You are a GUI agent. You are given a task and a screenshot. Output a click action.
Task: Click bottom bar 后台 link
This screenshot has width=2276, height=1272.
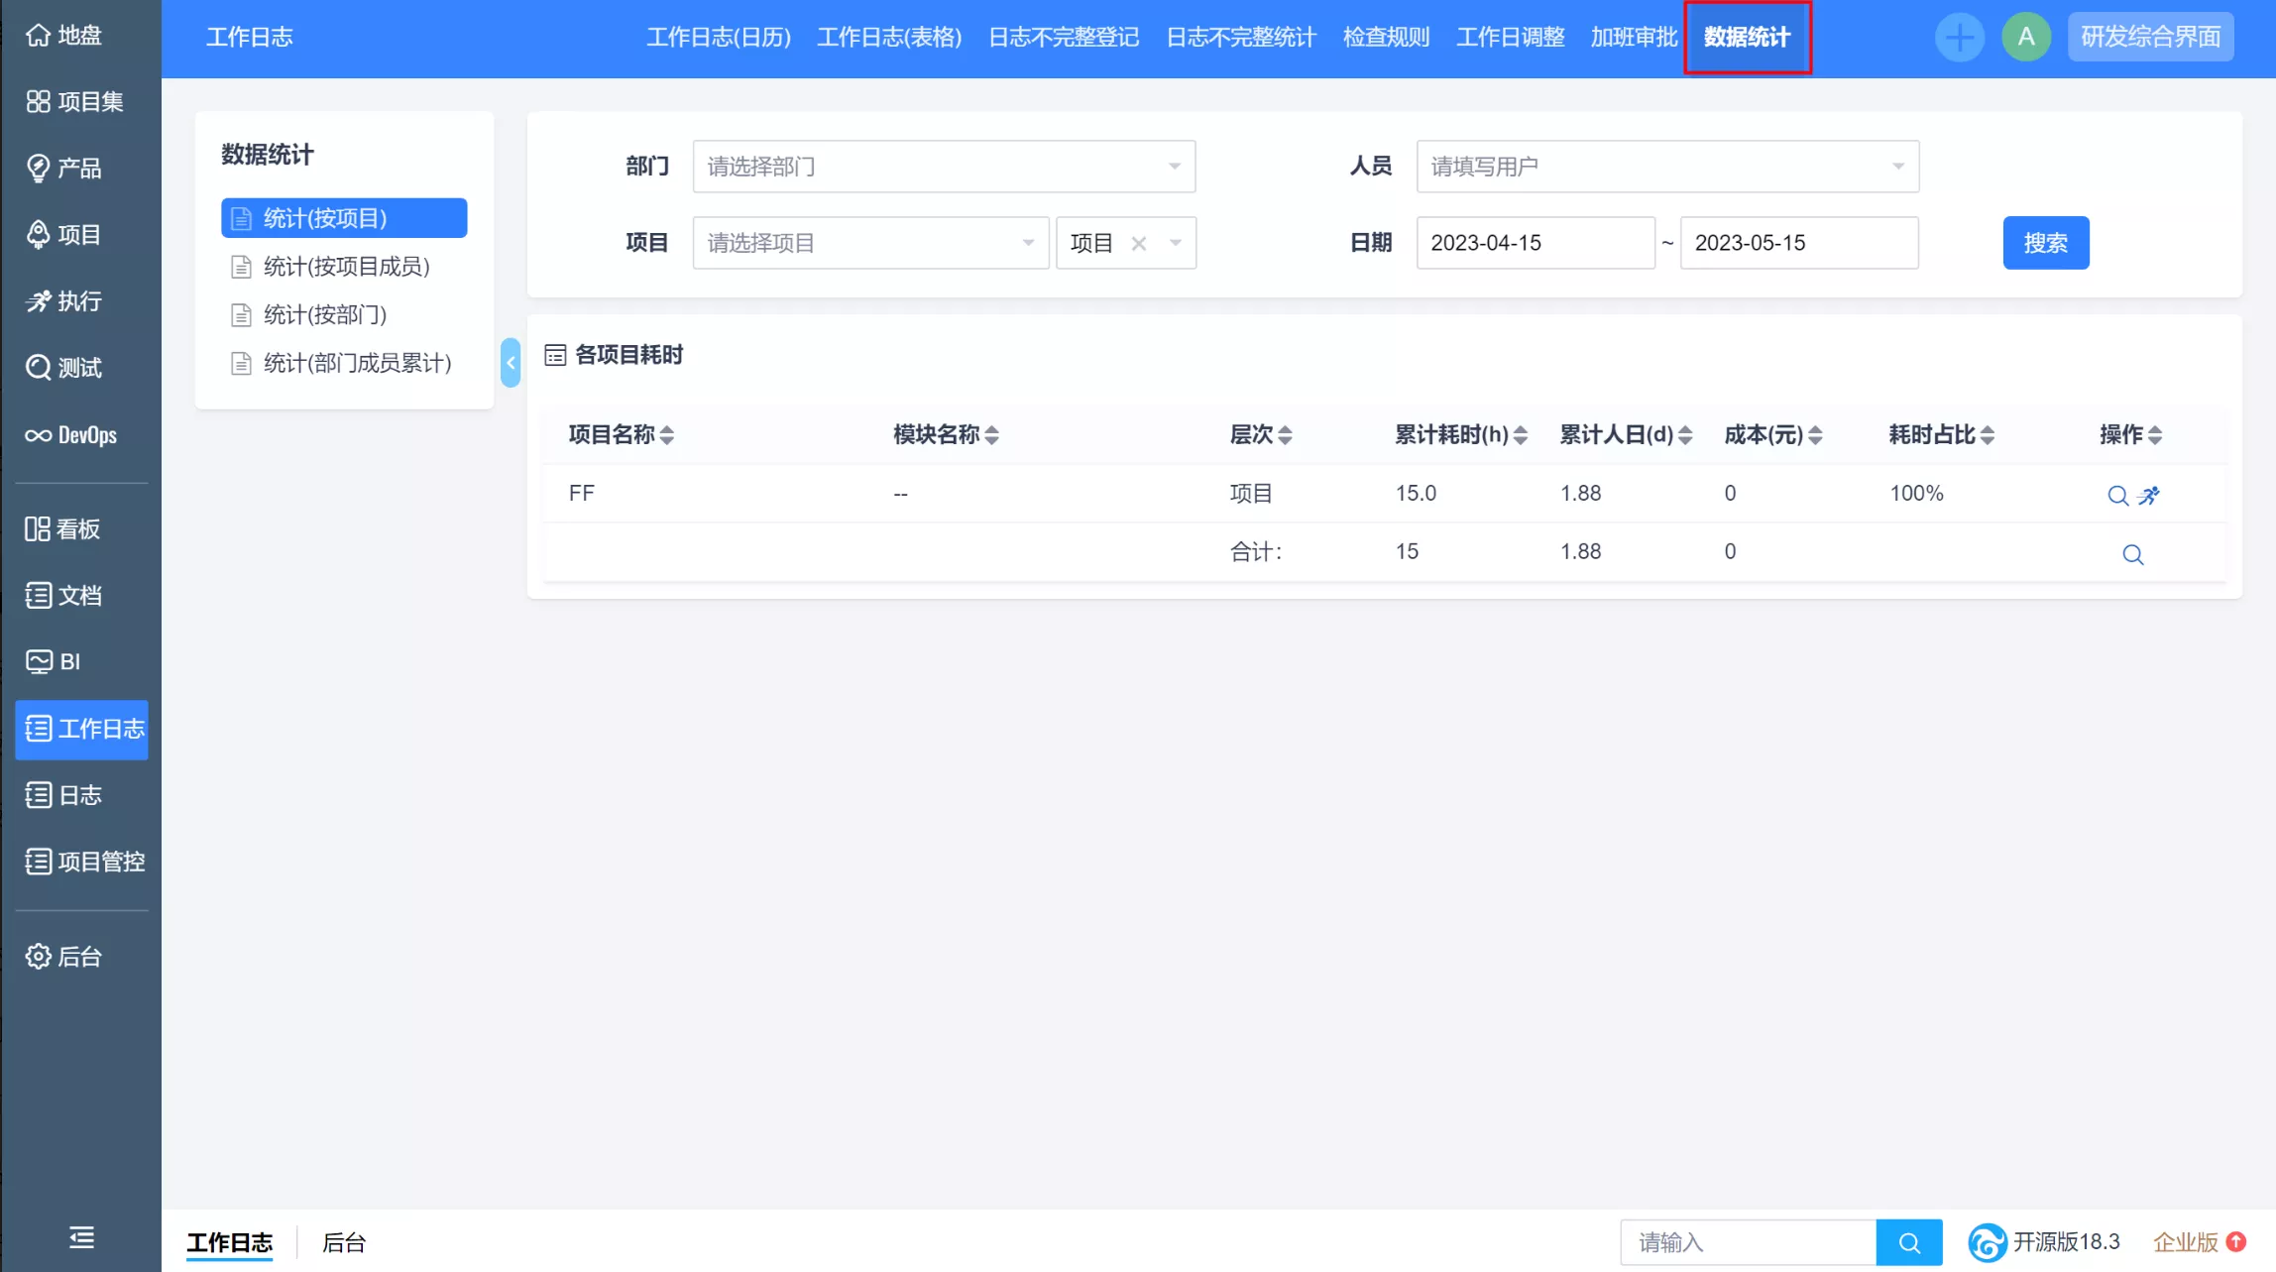pyautogui.click(x=344, y=1242)
